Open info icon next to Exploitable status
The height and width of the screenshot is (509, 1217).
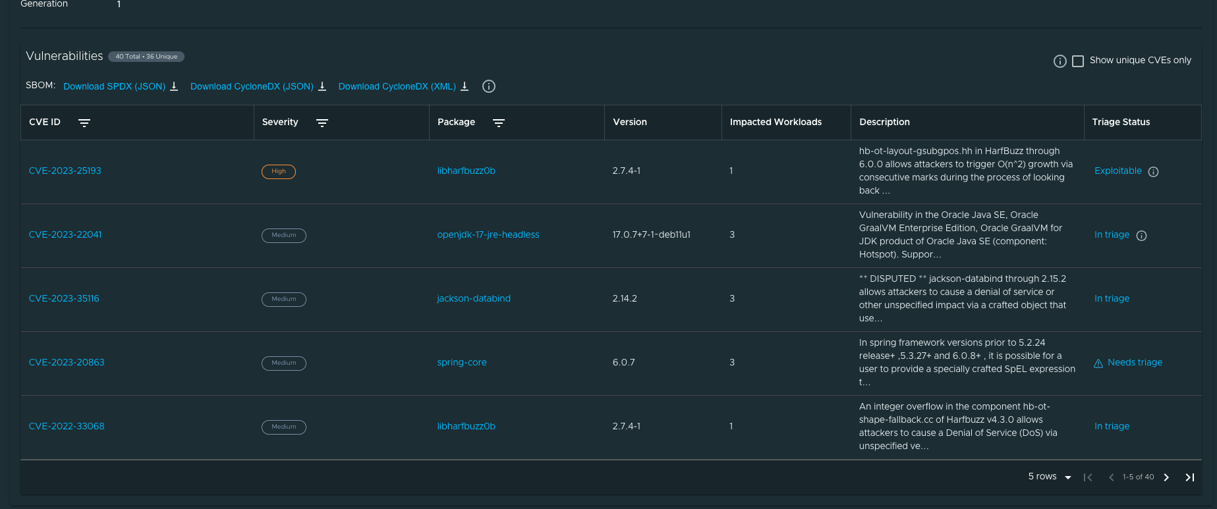click(x=1153, y=172)
